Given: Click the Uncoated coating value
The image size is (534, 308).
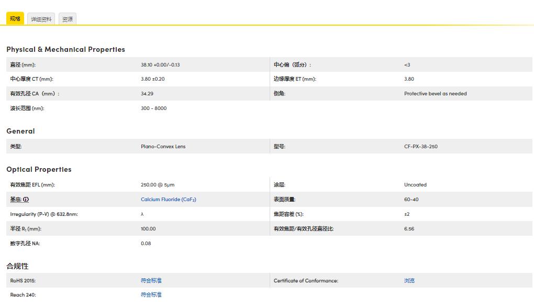Looking at the screenshot, I should click(x=415, y=185).
